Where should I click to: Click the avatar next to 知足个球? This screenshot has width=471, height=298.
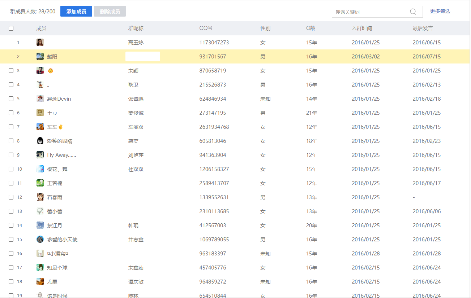pos(40,268)
